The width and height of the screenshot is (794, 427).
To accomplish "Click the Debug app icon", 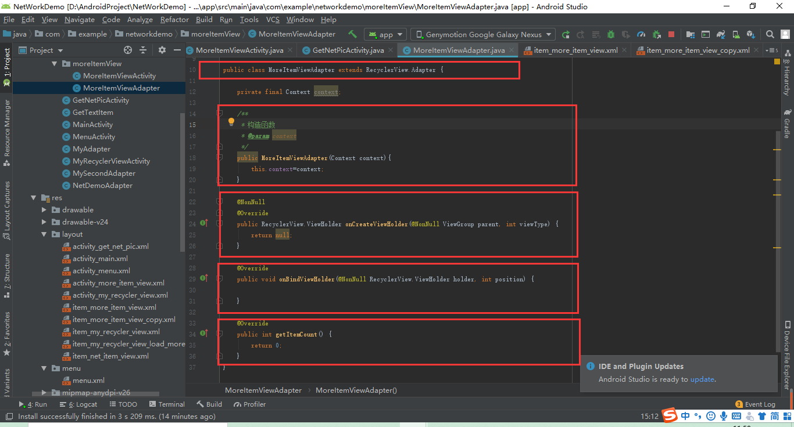I will 610,34.
